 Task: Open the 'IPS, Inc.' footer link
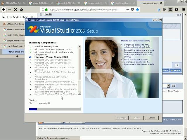(x=177, y=131)
